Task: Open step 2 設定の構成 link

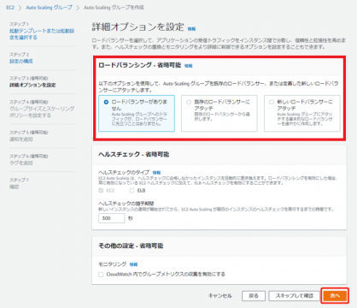Action: [x=21, y=62]
